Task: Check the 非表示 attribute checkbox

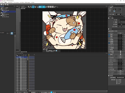Action: coord(120,54)
